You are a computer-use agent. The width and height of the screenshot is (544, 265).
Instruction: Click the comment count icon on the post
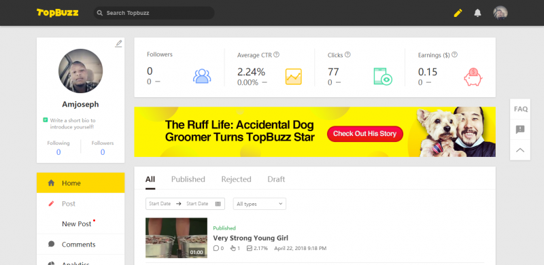(216, 248)
